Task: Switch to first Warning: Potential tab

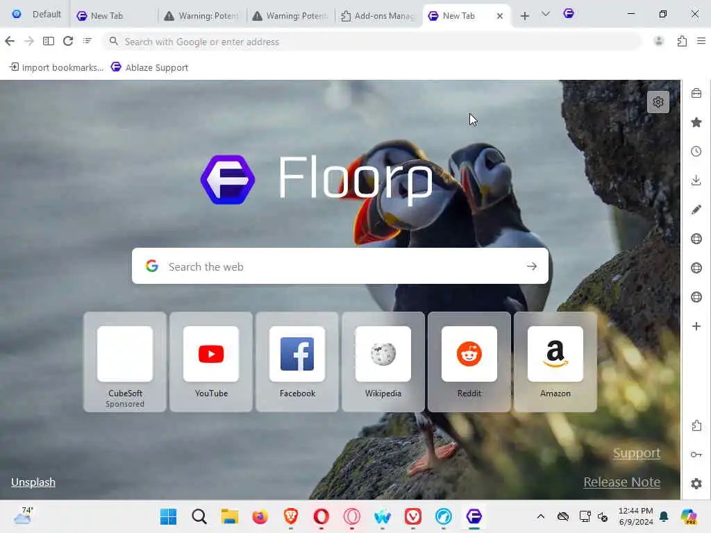Action: click(x=202, y=16)
